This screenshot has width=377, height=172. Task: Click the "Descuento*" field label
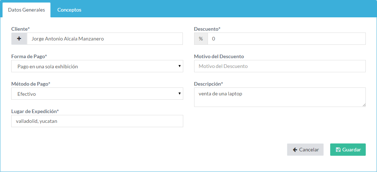click(x=207, y=29)
